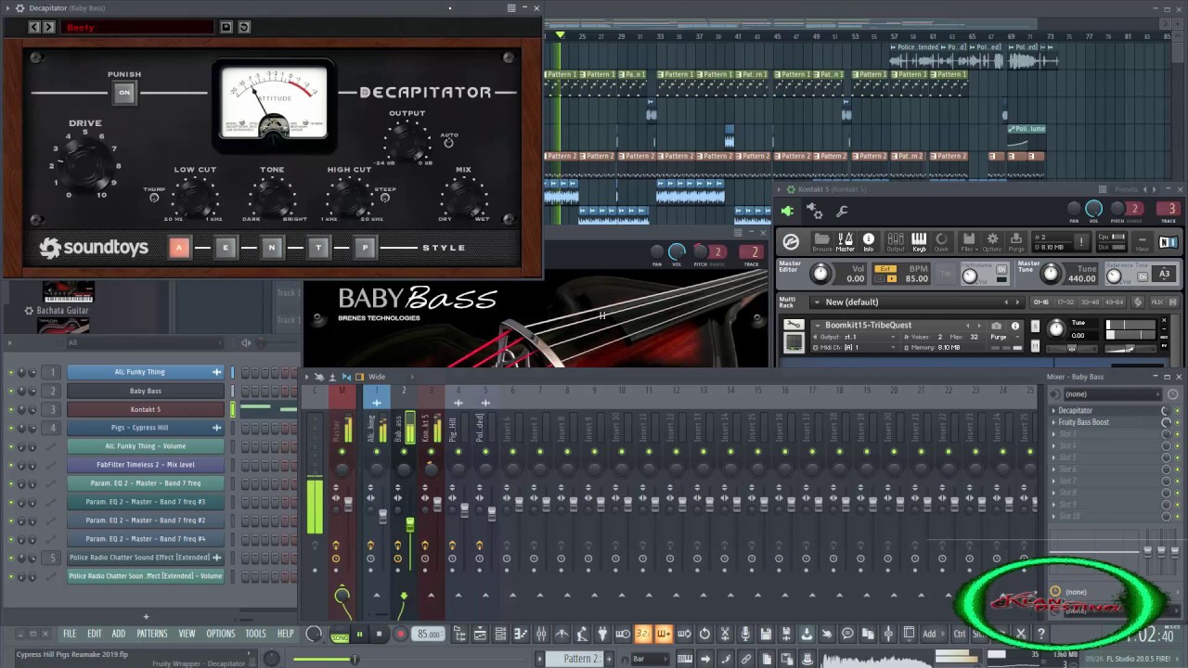The image size is (1188, 668).
Task: Mute Kontakt 5 channel LED
Action: tap(11, 409)
